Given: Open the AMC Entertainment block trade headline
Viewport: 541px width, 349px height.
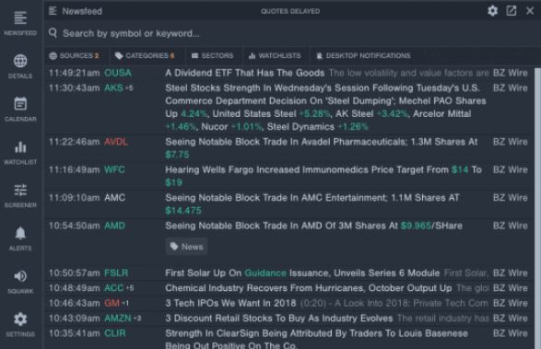Looking at the screenshot, I should click(x=312, y=204).
